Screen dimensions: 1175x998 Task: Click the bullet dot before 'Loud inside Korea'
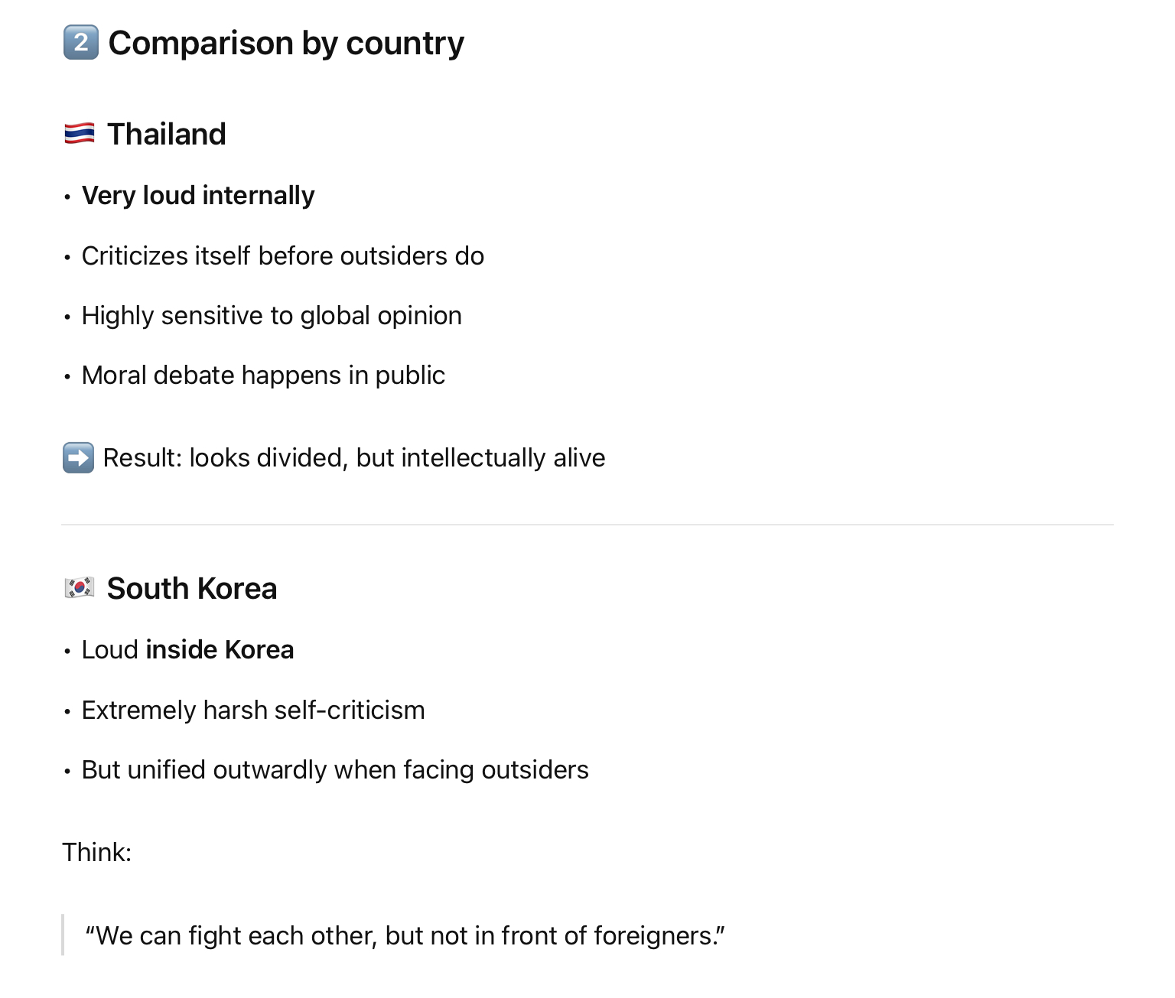pos(67,652)
